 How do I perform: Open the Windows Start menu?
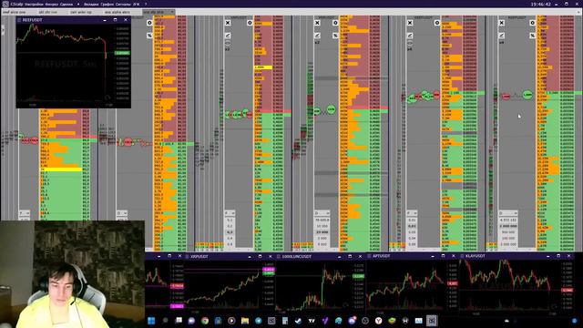click(151, 321)
